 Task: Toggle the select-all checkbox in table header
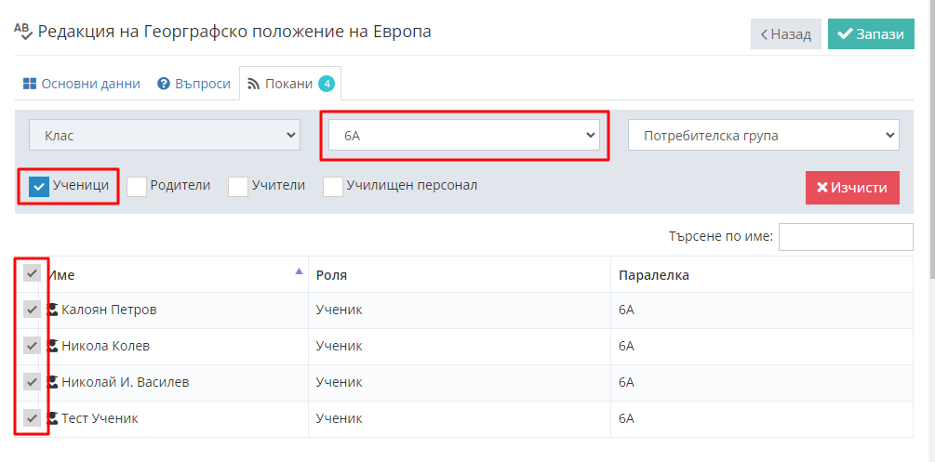pyautogui.click(x=32, y=273)
